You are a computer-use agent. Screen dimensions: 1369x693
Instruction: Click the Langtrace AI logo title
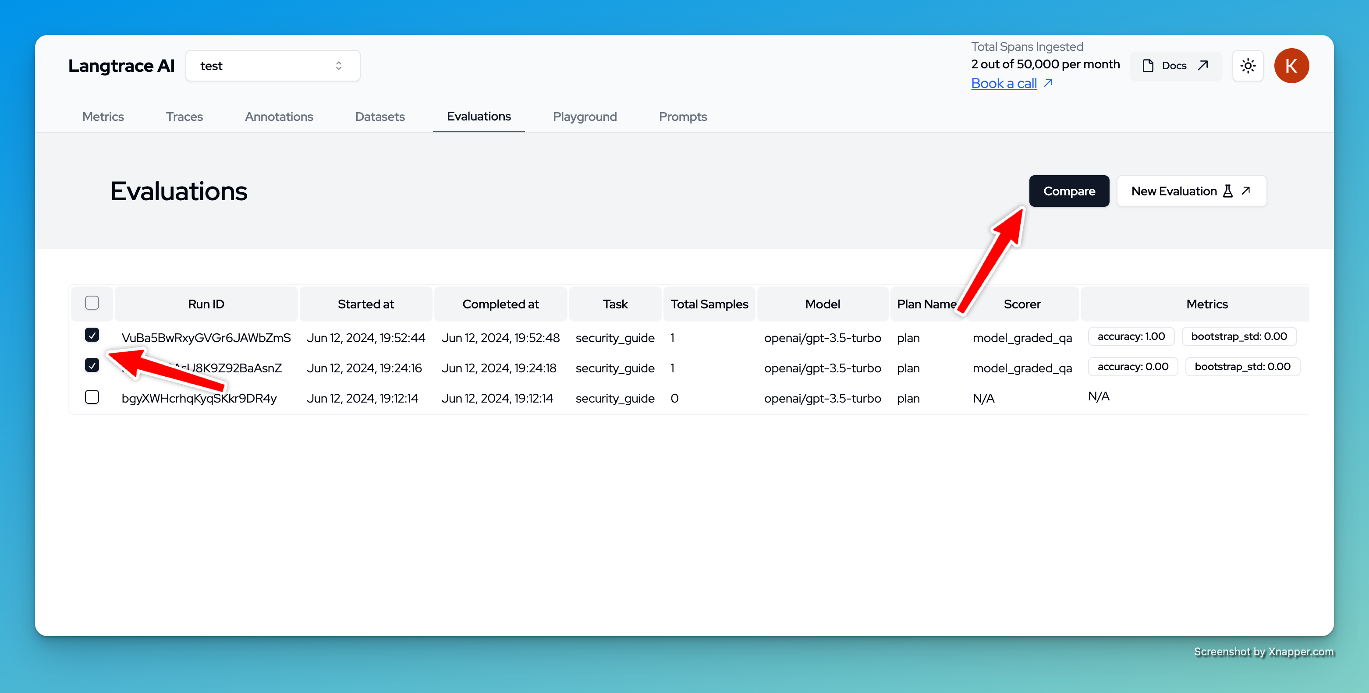pos(121,66)
